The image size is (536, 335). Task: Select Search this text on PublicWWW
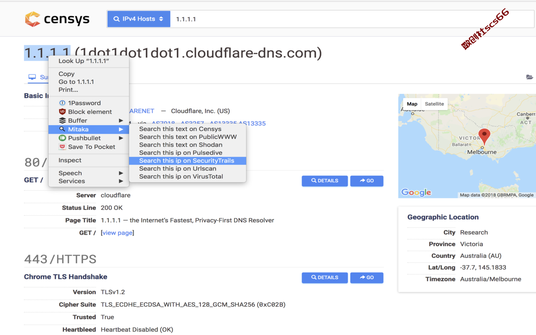(188, 137)
